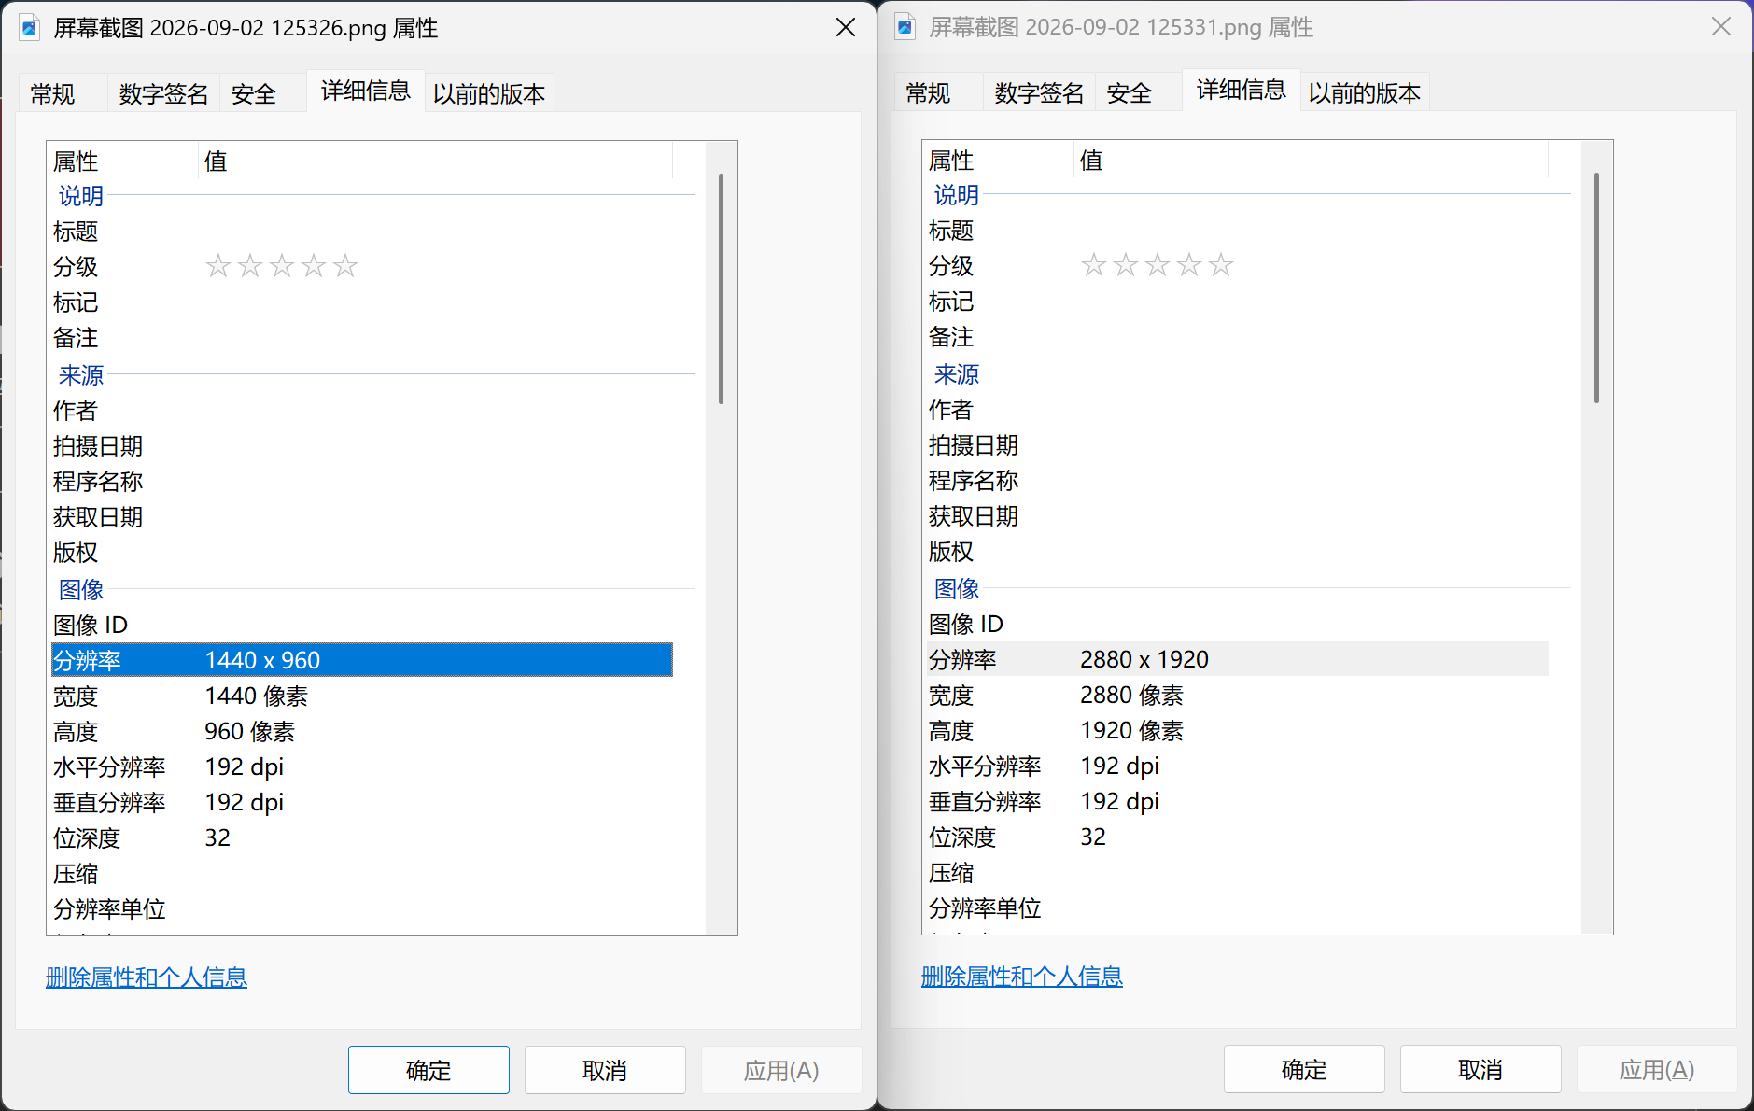Image resolution: width=1754 pixels, height=1111 pixels.
Task: Set rating to five stars in left window
Action: (345, 266)
